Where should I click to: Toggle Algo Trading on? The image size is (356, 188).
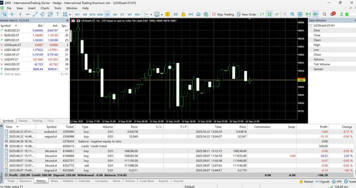point(223,14)
